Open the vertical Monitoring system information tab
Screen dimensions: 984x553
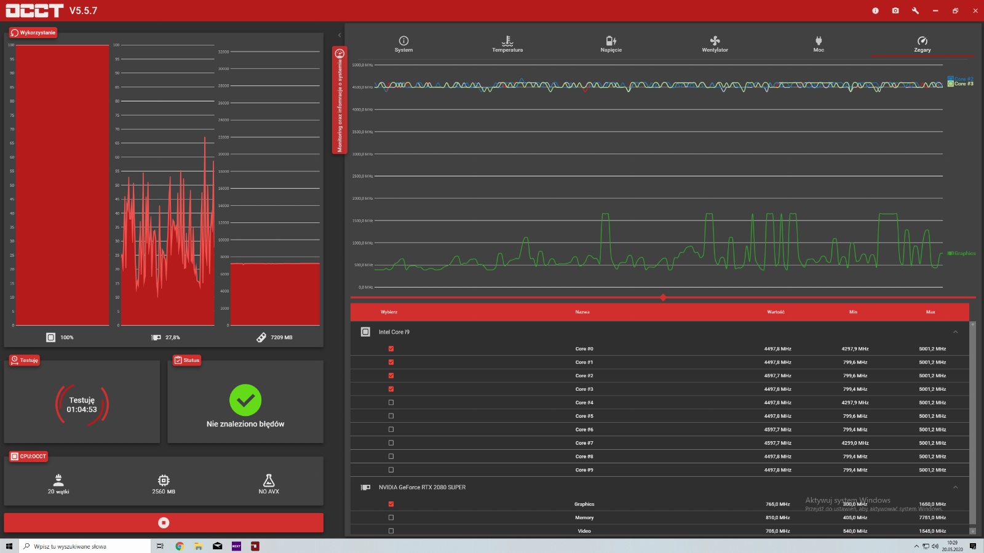(x=339, y=100)
